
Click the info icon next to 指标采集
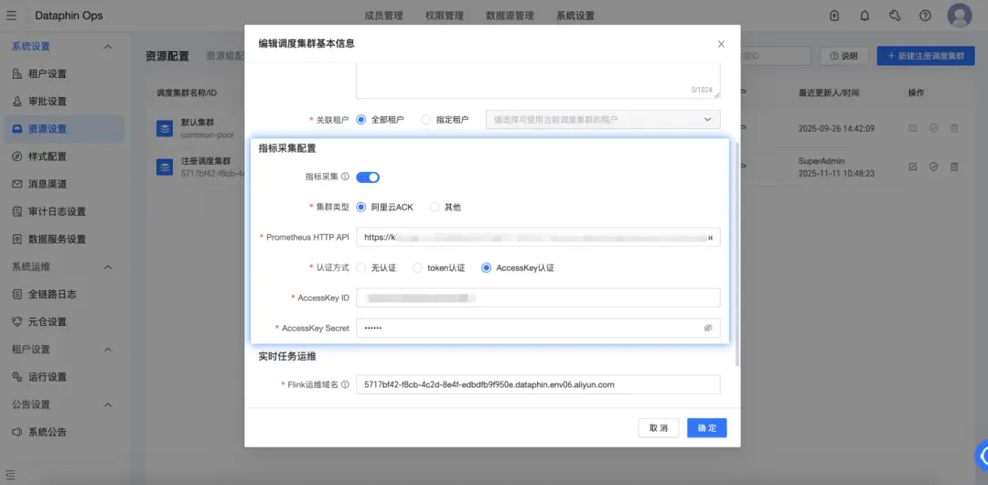click(345, 178)
